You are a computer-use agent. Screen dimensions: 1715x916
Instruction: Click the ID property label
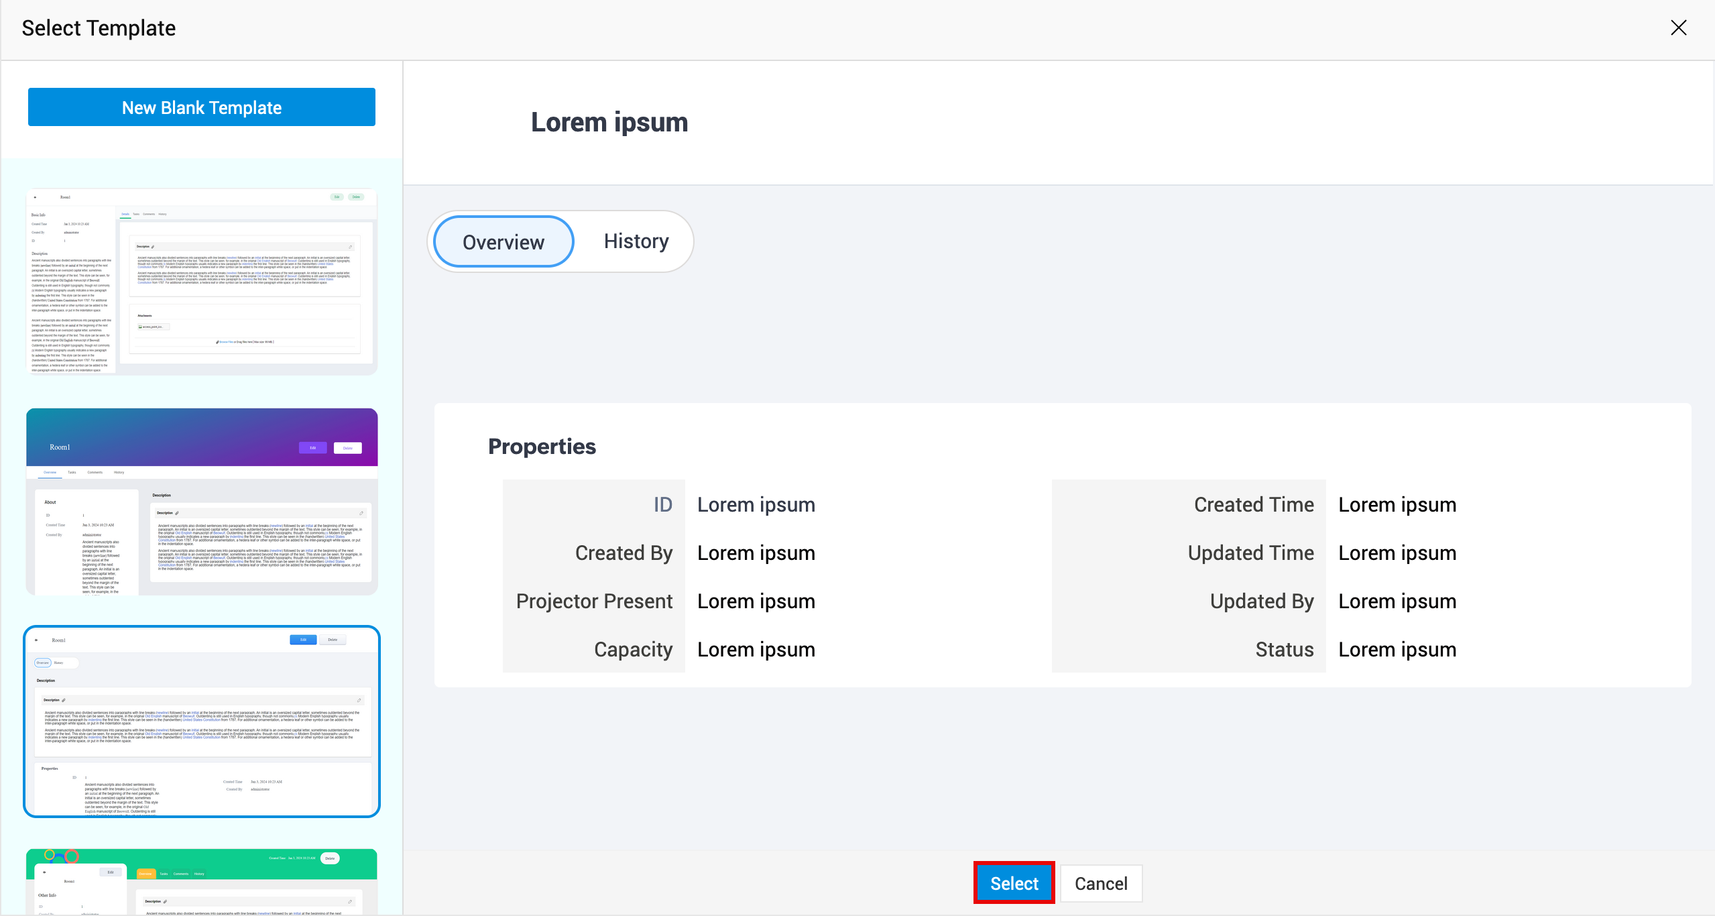tap(662, 504)
